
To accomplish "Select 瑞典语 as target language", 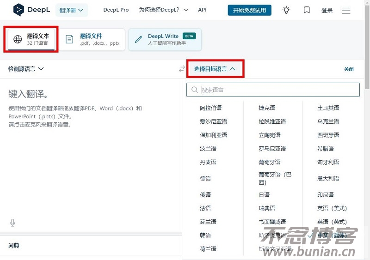I will [x=267, y=208].
